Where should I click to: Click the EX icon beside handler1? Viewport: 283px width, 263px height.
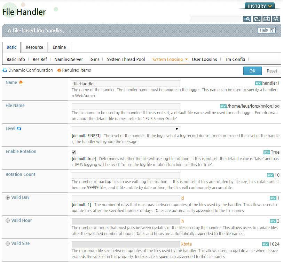(258, 83)
